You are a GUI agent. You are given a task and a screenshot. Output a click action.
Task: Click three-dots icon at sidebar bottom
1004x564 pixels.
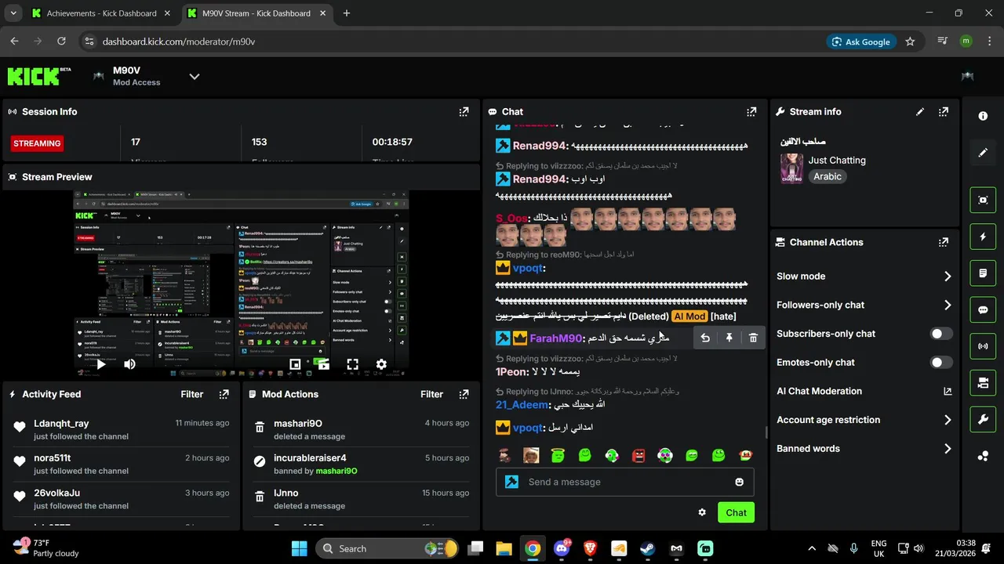pos(983,456)
